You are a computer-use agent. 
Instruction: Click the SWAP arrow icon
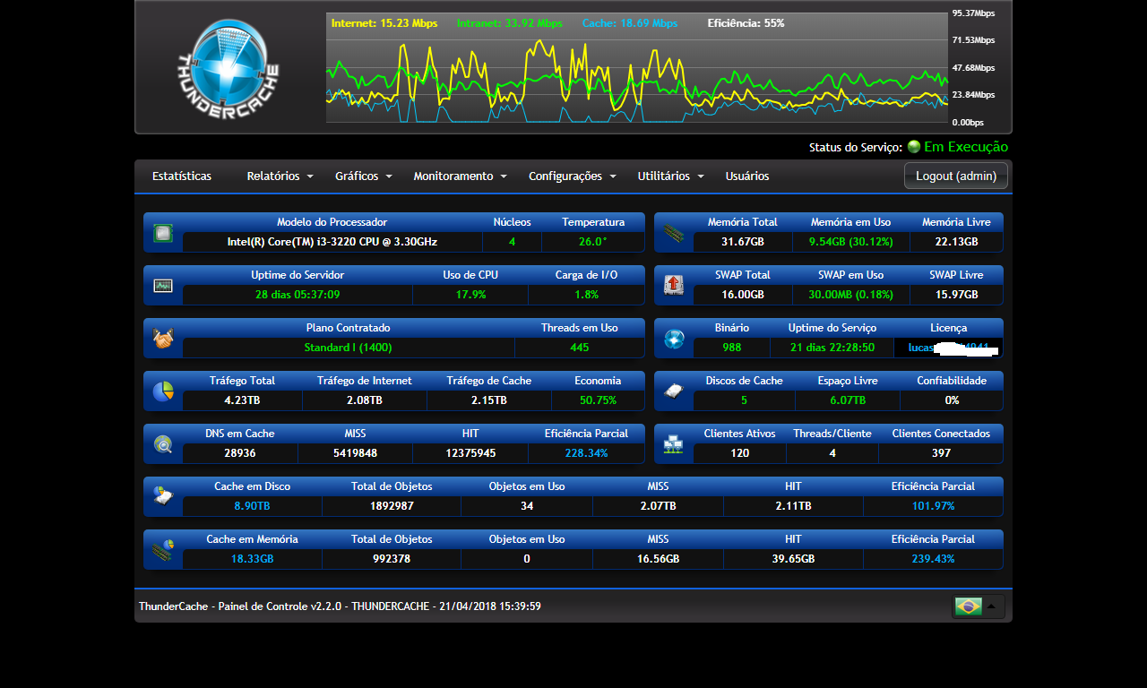click(674, 286)
